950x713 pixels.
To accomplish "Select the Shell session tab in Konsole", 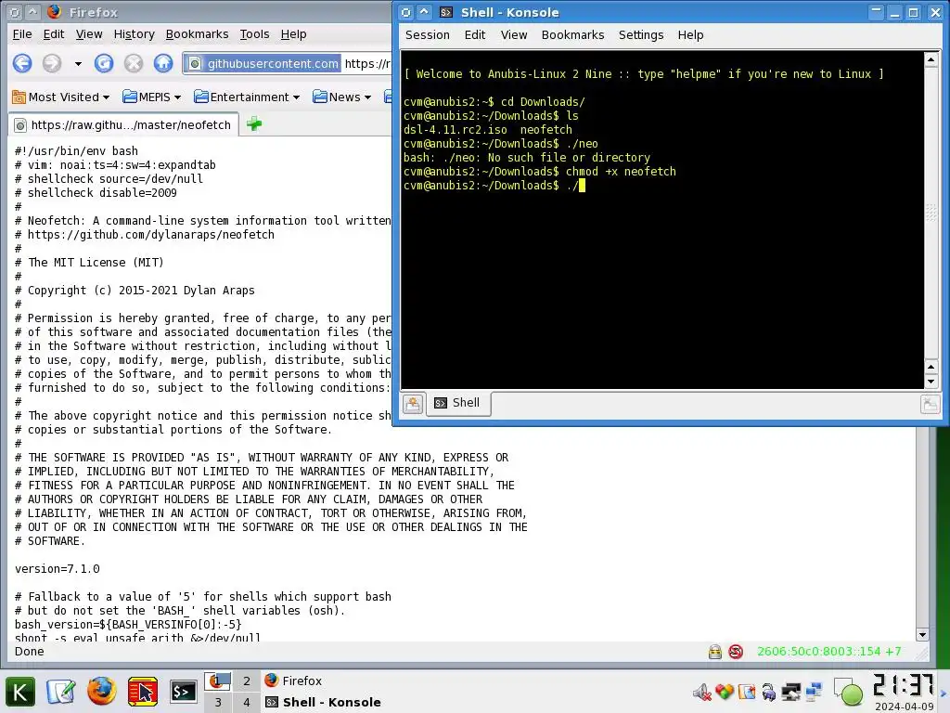I will click(458, 403).
